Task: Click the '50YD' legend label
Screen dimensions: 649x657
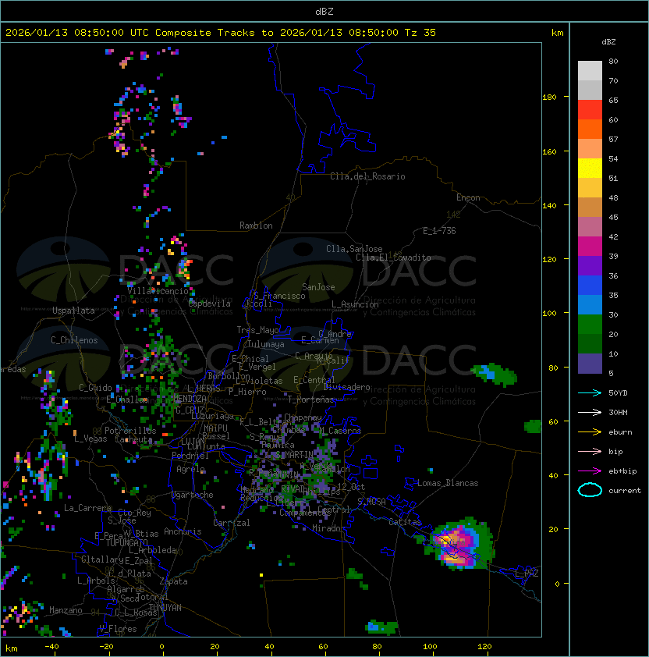Action: point(618,393)
